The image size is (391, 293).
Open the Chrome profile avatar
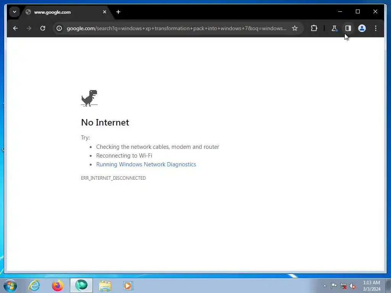362,28
